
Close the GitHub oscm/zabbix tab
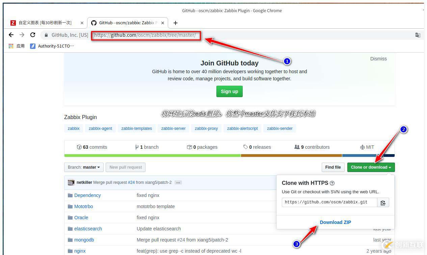coord(163,23)
